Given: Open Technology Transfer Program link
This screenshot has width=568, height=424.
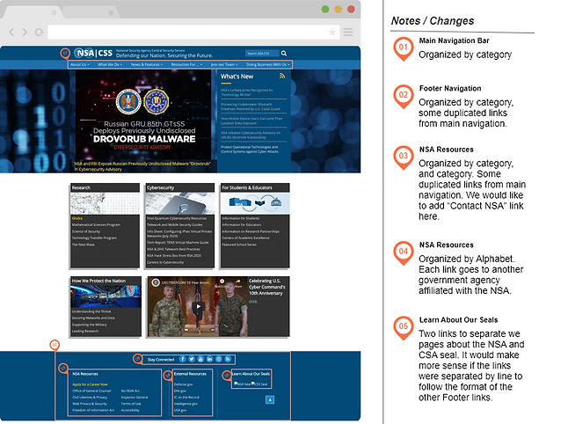Looking at the screenshot, I should click(94, 238).
